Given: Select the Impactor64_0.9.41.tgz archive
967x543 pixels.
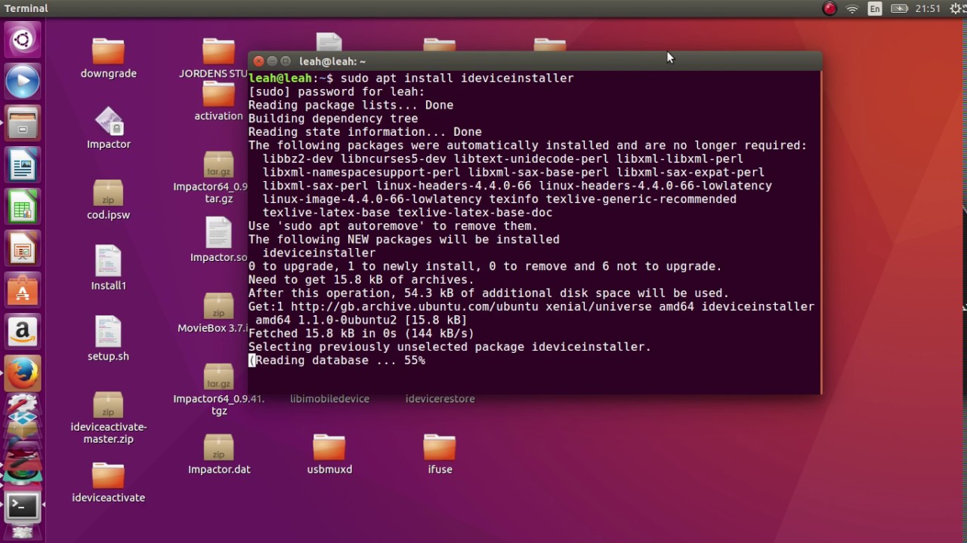Looking at the screenshot, I should [218, 389].
